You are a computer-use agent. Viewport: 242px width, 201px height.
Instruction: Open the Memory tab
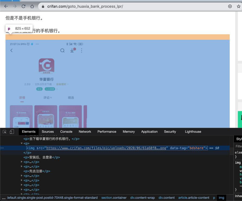[129, 132]
